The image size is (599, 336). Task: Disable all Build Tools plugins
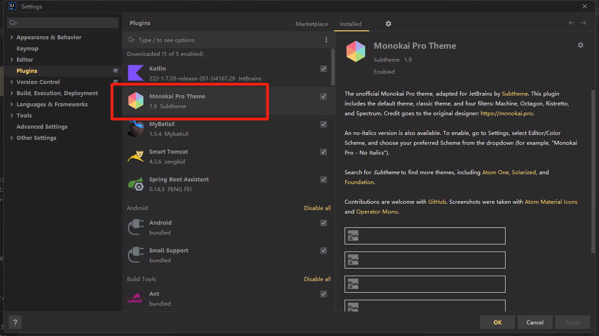tap(317, 279)
